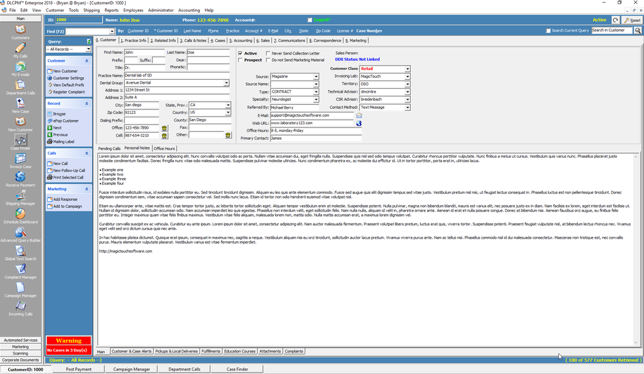Check Never Send Collection Letter

click(x=268, y=53)
